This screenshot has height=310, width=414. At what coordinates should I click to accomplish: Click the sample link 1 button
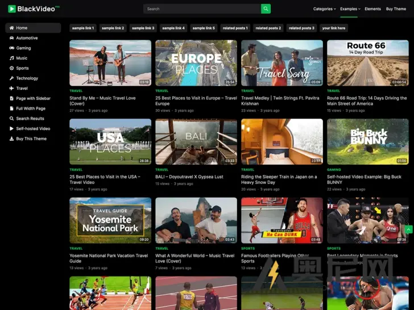pyautogui.click(x=83, y=28)
